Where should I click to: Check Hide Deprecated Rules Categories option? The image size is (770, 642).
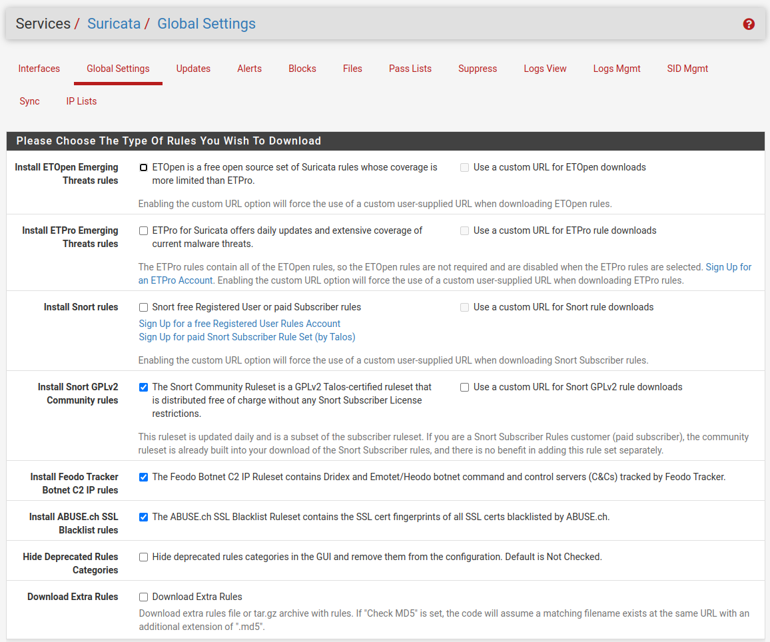(x=143, y=557)
